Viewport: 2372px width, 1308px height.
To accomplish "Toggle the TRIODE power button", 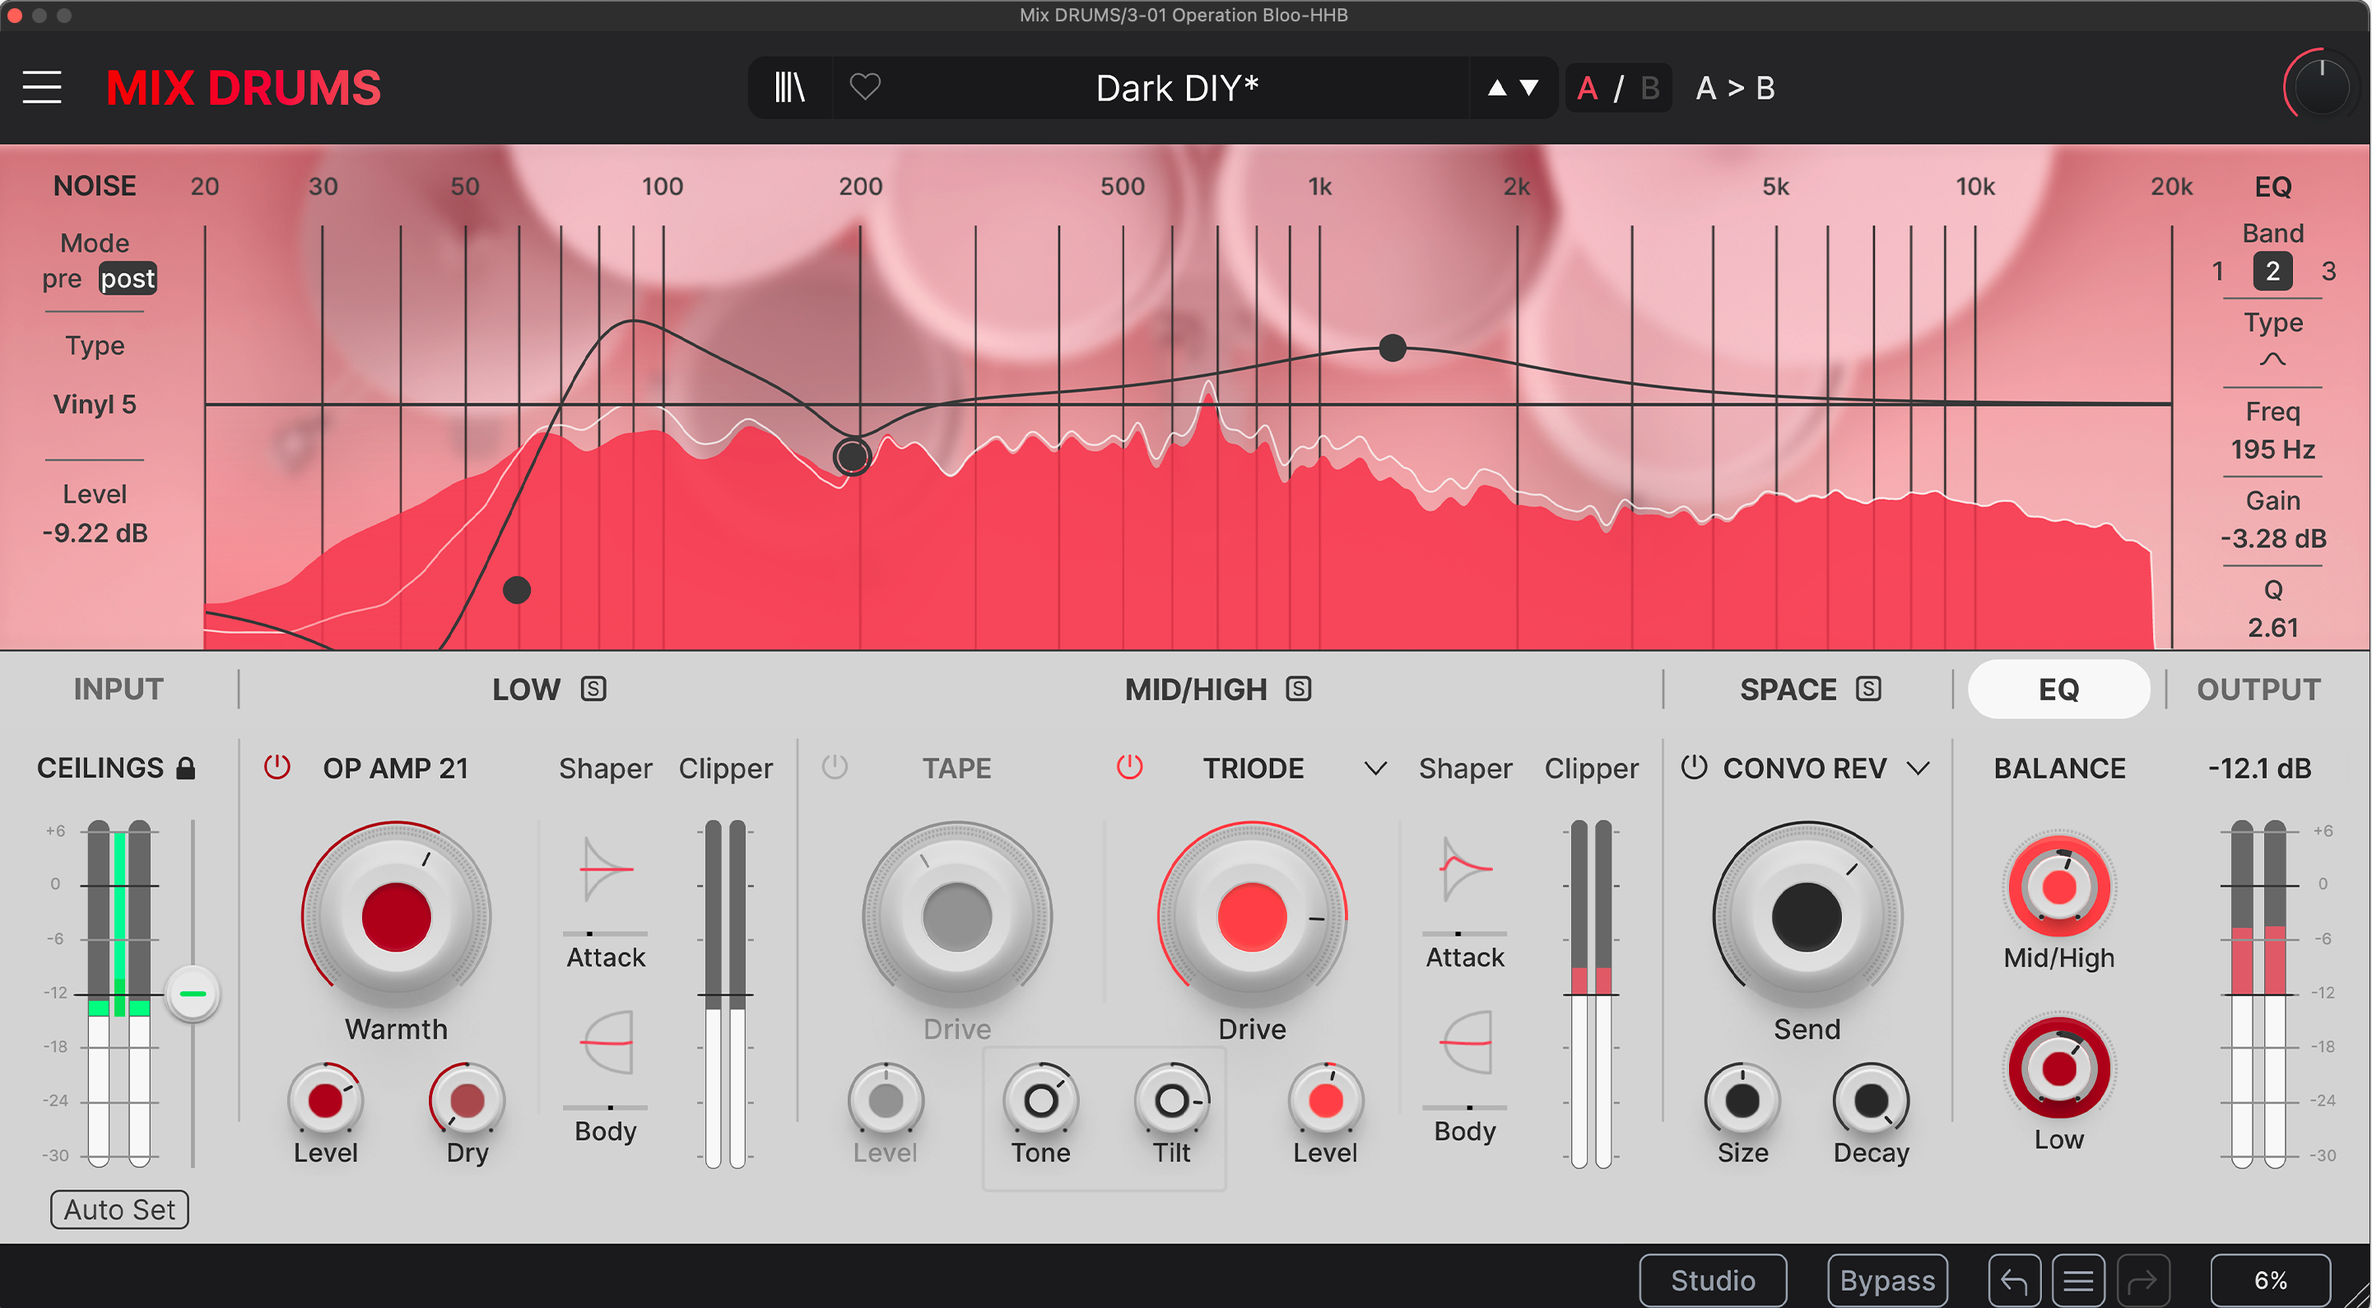I will pos(1129,766).
